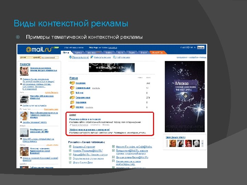Open ad link Реклама сайтов в интернете
The image size is (247, 185).
[85, 119]
